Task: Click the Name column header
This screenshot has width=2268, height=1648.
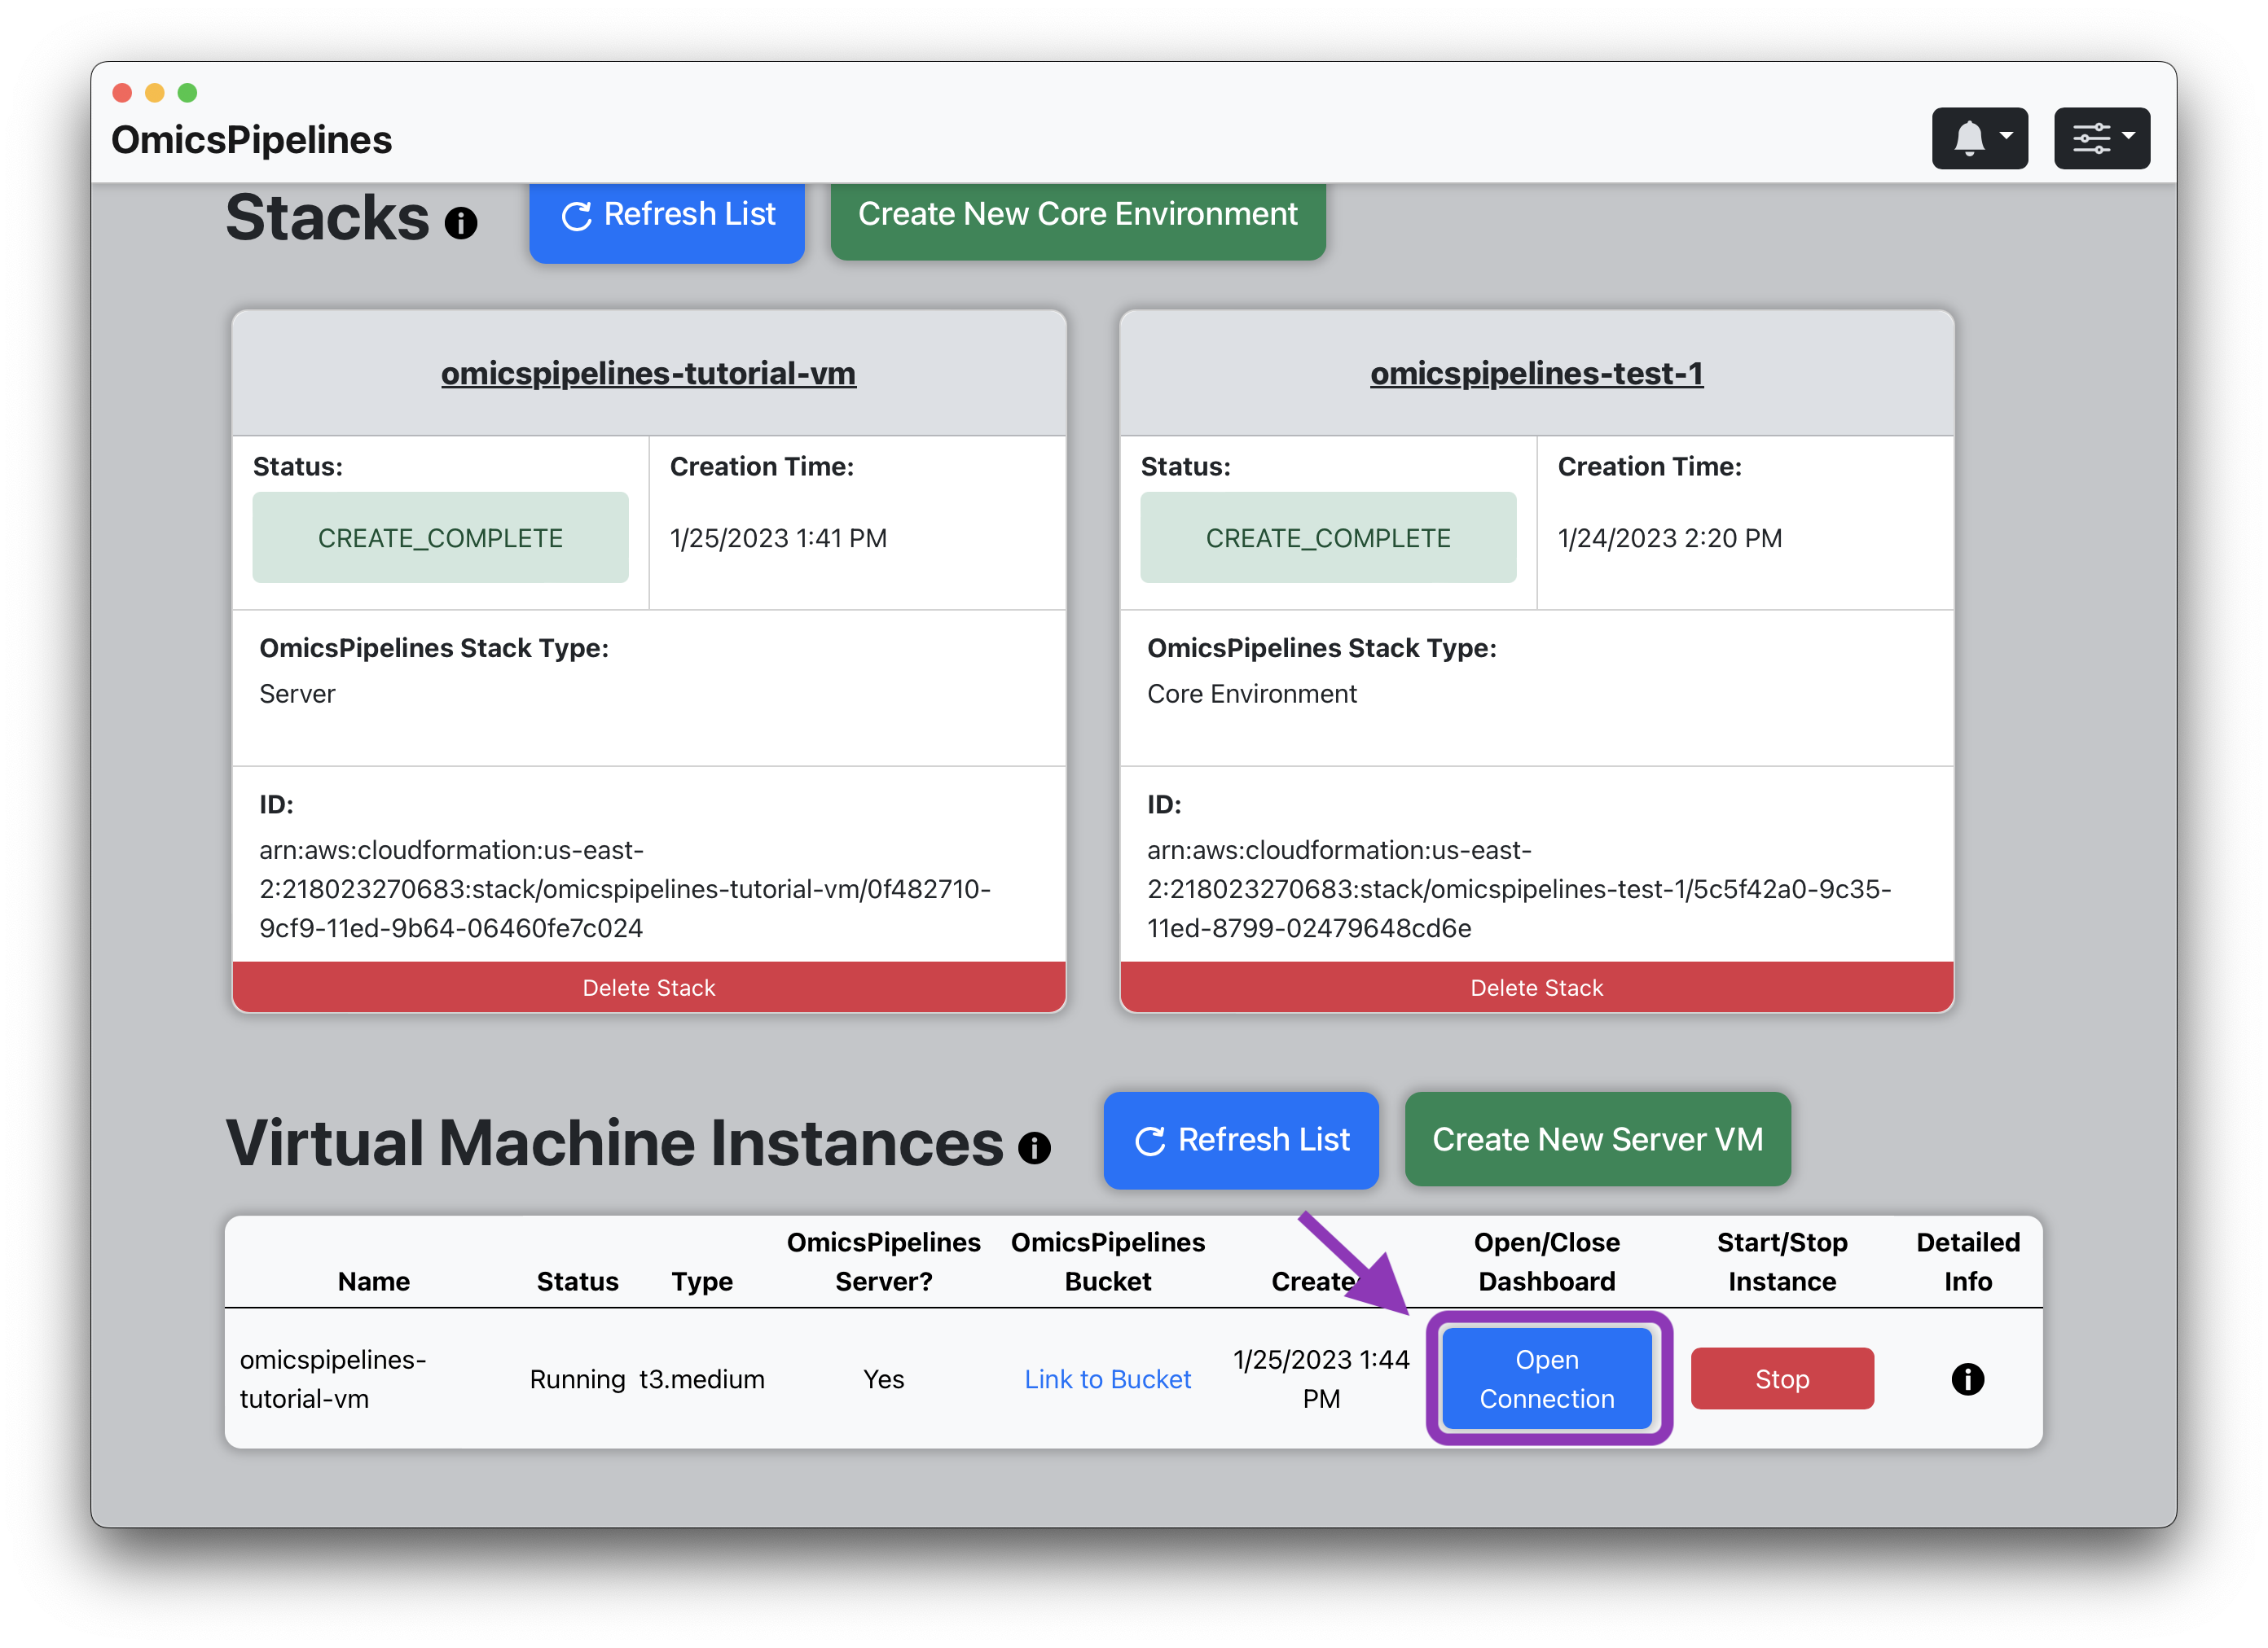Action: pyautogui.click(x=374, y=1282)
